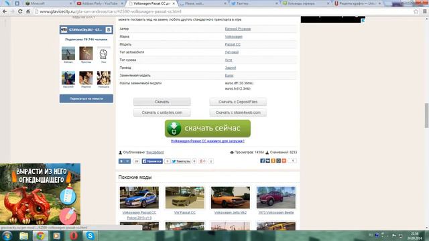429x241 pixels.
Task: Open the drawn-face subscriber avatar
Action: [x=103, y=53]
